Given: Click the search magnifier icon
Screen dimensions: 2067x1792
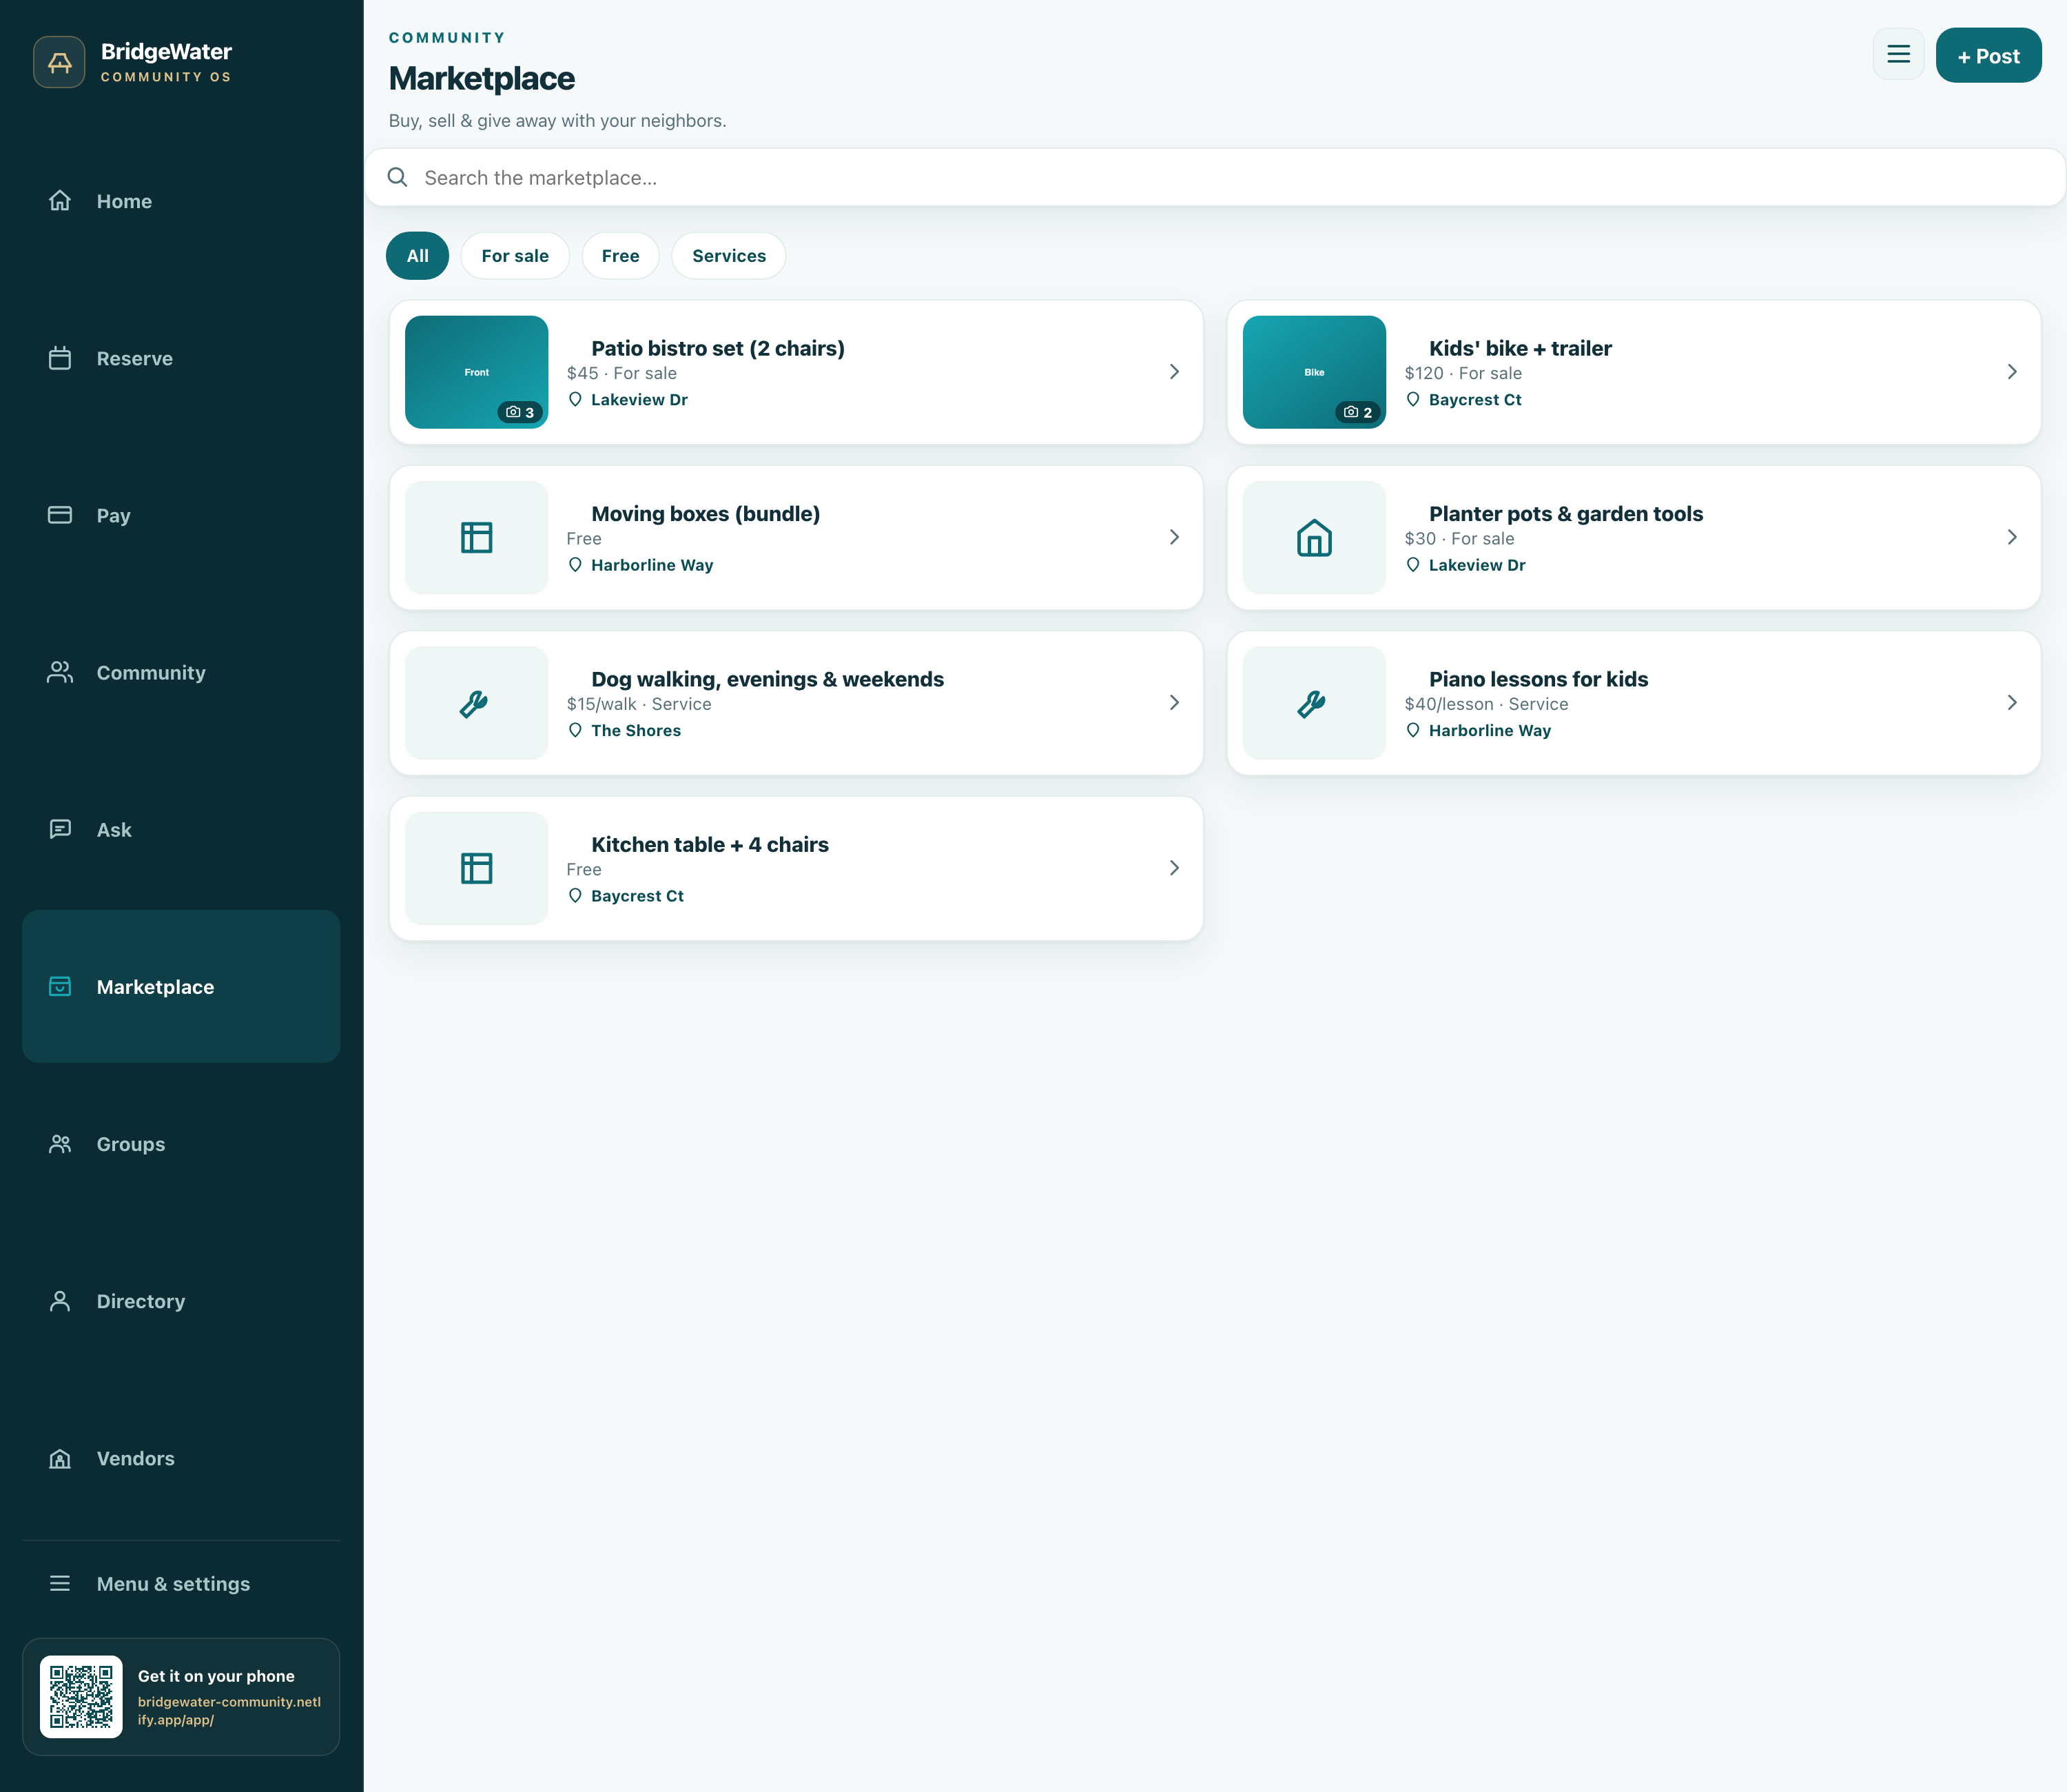Looking at the screenshot, I should tap(397, 177).
